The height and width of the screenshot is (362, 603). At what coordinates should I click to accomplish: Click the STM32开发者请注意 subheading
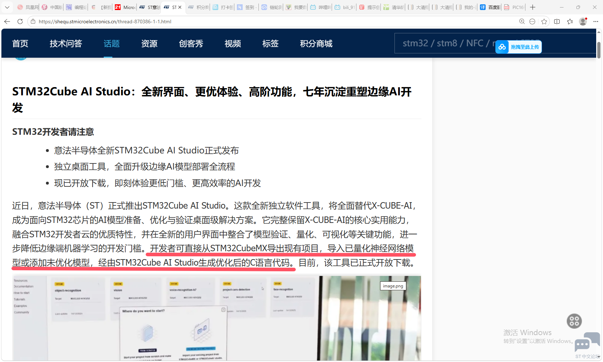[53, 132]
